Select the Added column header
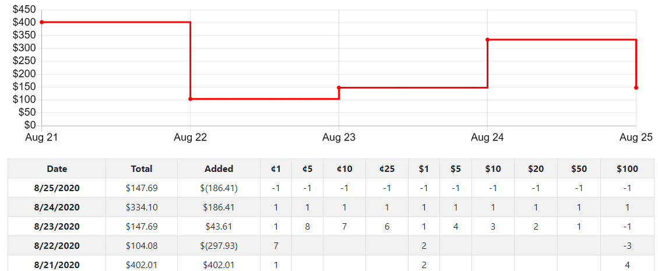The width and height of the screenshot is (658, 271). pos(219,169)
